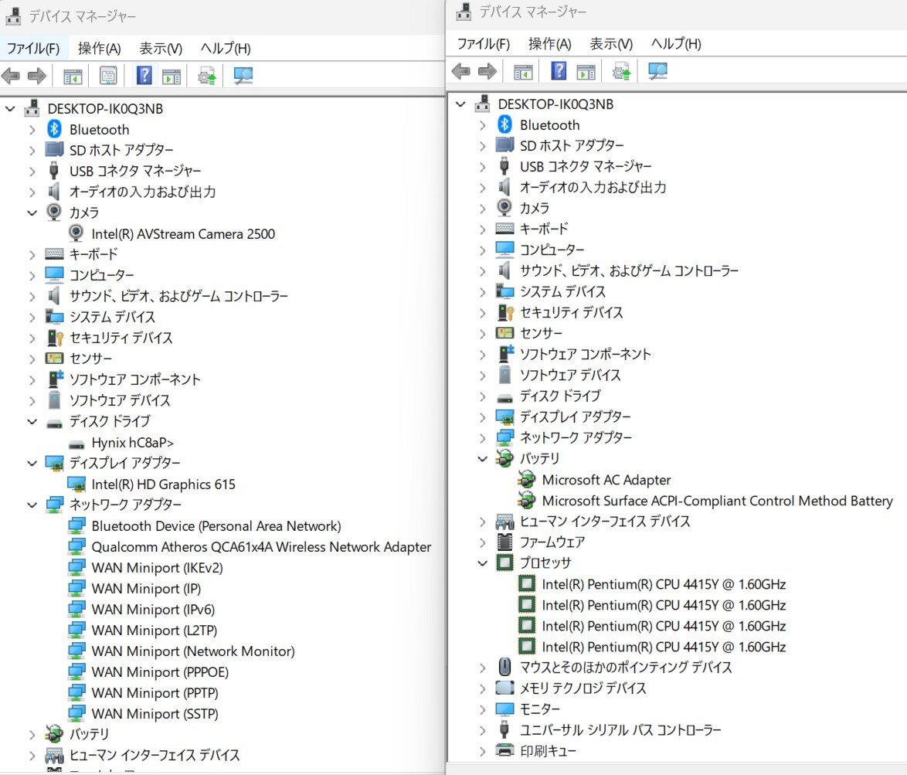Select Bluetooth Device (Personal Area Network)
The image size is (907, 775).
216,525
